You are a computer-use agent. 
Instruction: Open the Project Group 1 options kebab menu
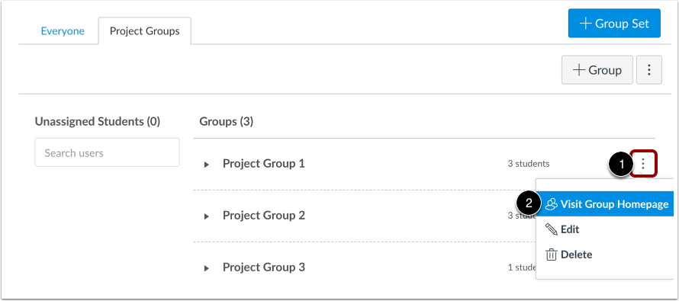tap(643, 164)
